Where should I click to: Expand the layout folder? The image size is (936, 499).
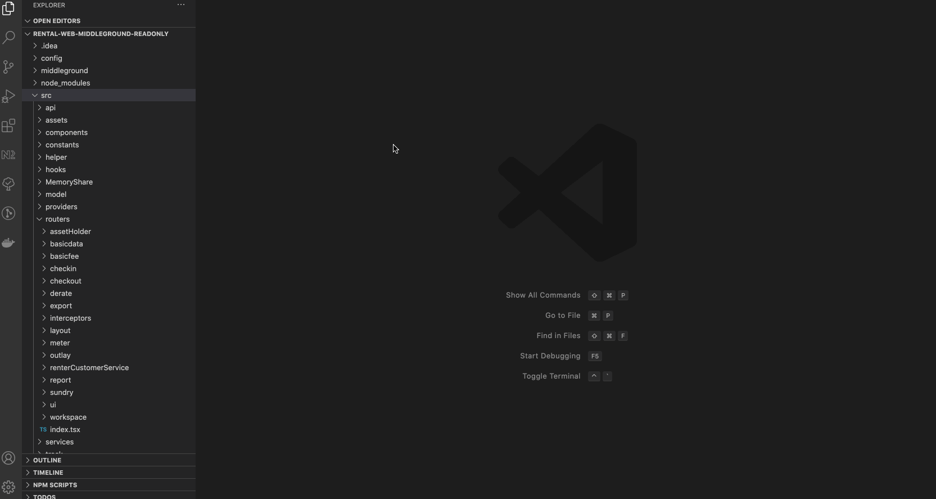pyautogui.click(x=108, y=331)
